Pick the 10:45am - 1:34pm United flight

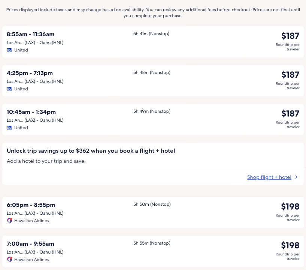pyautogui.click(x=31, y=112)
